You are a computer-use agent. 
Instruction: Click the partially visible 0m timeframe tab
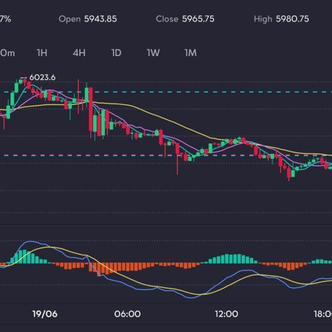click(7, 53)
